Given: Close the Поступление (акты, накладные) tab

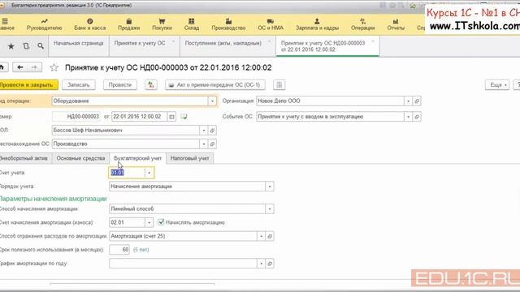Looking at the screenshot, I should [x=269, y=41].
